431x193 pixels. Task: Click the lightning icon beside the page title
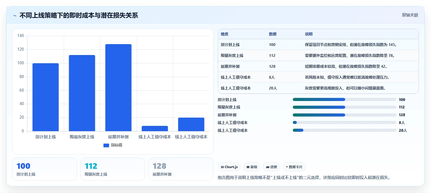click(x=15, y=16)
